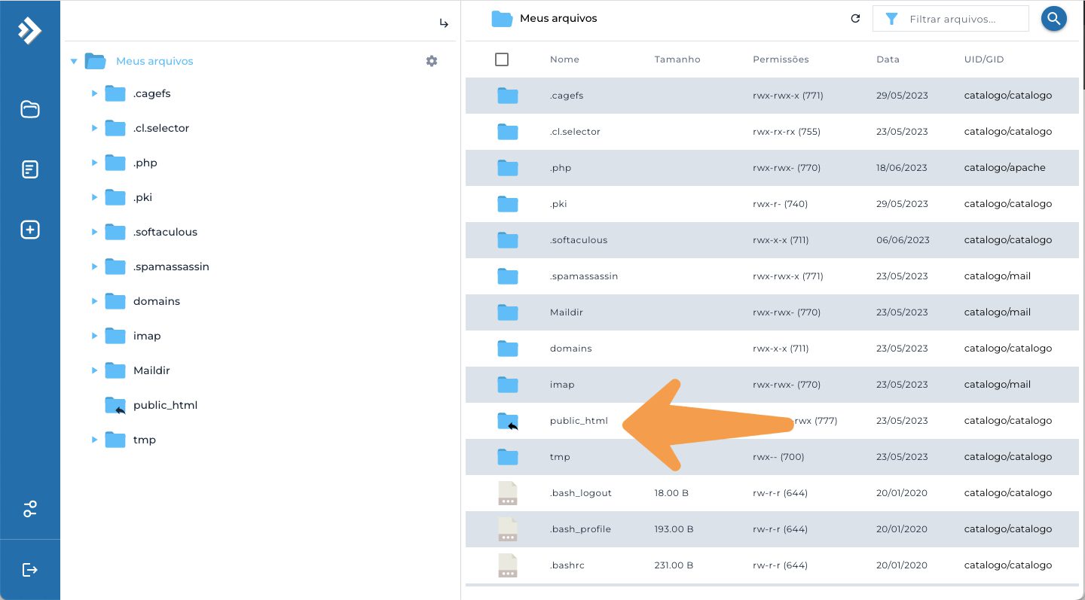Click the collapse panel arrow icon

tap(444, 23)
